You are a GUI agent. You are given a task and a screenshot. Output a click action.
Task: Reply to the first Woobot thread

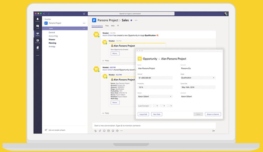[106, 60]
